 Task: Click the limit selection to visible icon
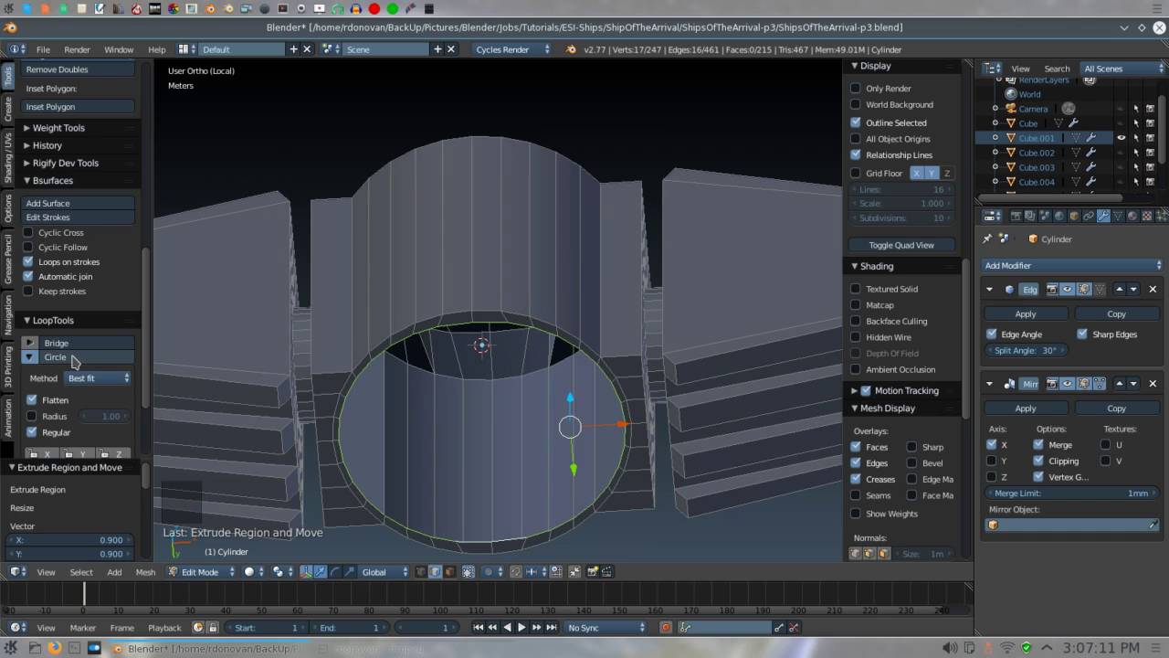point(468,572)
